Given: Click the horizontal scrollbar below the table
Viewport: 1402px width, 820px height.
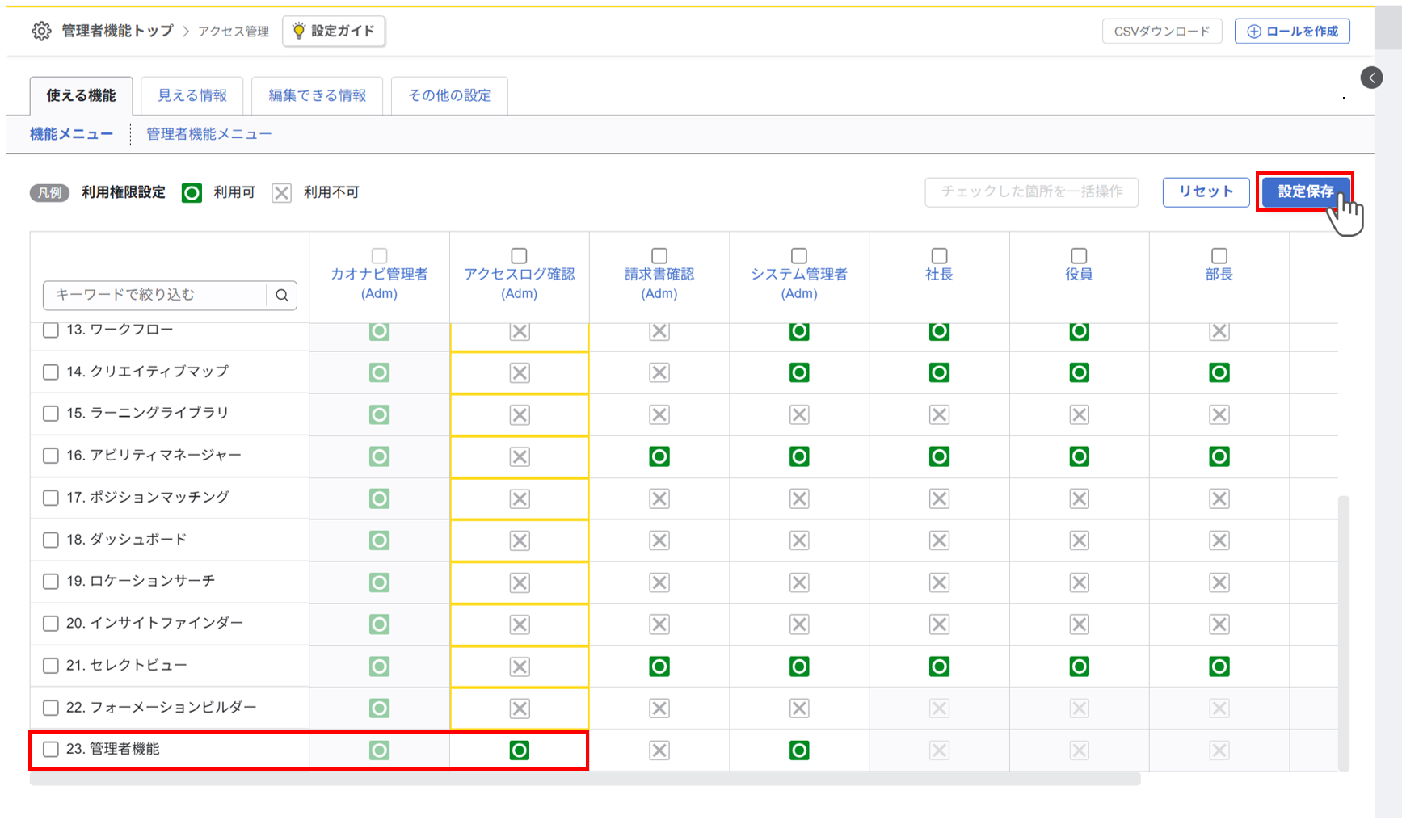Looking at the screenshot, I should pos(584,779).
